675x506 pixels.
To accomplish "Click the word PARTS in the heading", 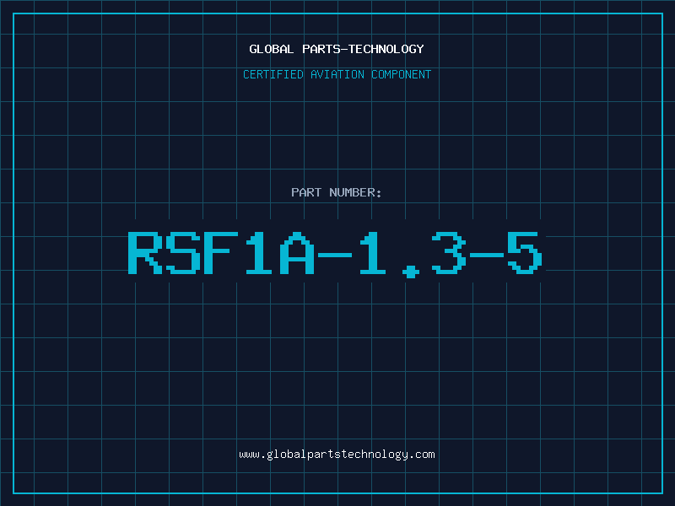I will click(x=321, y=49).
